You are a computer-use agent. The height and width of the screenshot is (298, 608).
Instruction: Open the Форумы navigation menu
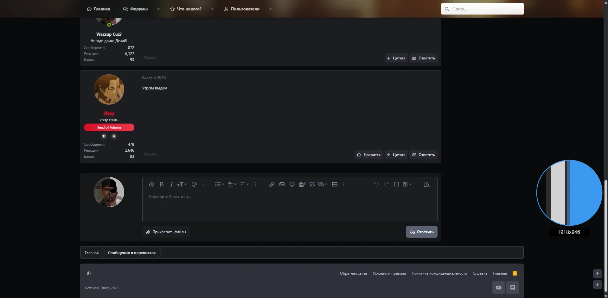tap(136, 9)
